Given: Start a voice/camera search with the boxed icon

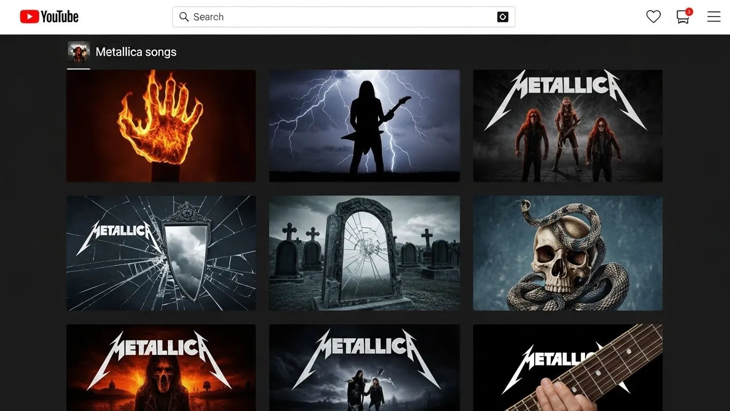Looking at the screenshot, I should [x=502, y=17].
